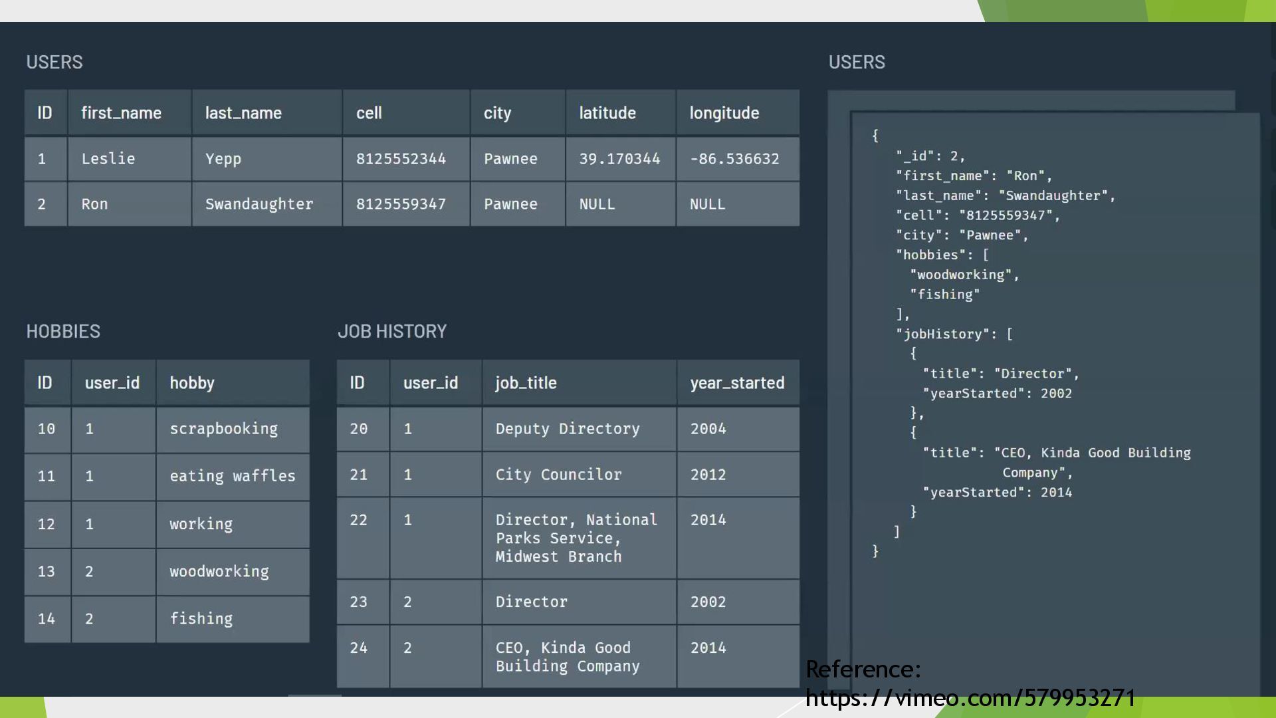Click the NULL latitude cell for Ron
The width and height of the screenshot is (1276, 718).
click(x=621, y=204)
